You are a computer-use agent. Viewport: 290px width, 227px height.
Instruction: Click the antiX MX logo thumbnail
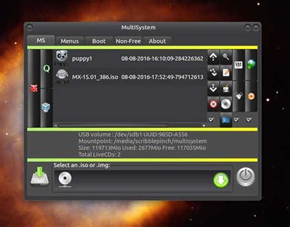tap(62, 76)
